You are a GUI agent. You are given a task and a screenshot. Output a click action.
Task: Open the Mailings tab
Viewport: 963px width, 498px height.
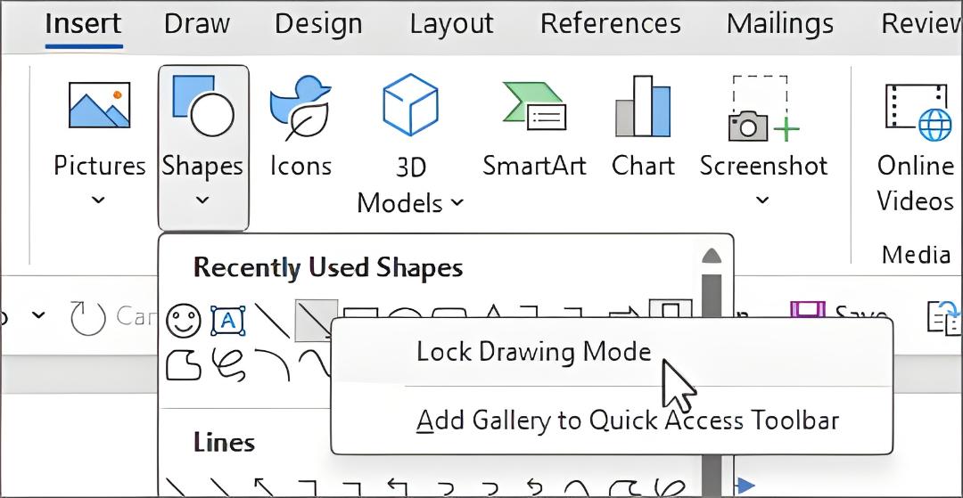click(780, 24)
